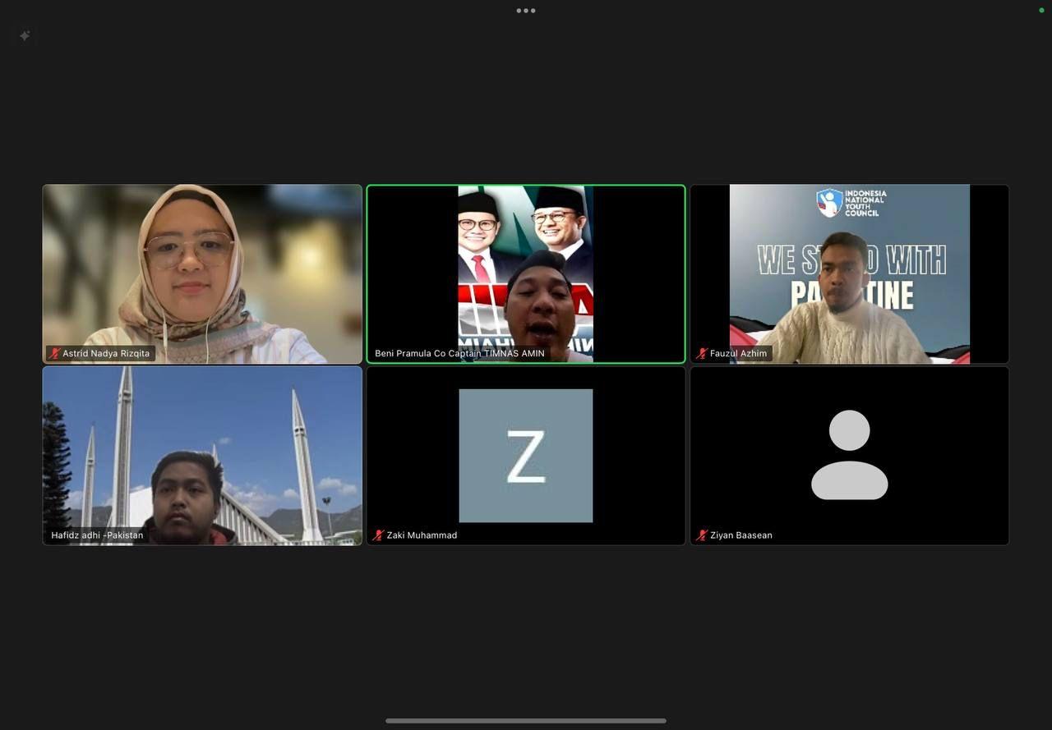The image size is (1052, 730).
Task: Select Astrid Nadya Rizqita's video tile
Action: [x=202, y=273]
